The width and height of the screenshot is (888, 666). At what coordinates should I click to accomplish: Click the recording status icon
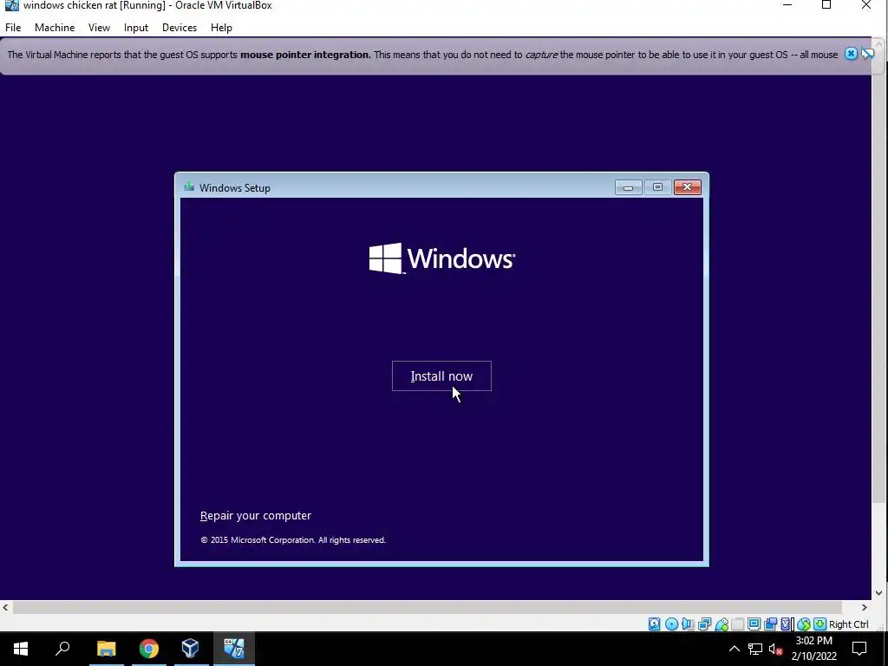point(770,624)
